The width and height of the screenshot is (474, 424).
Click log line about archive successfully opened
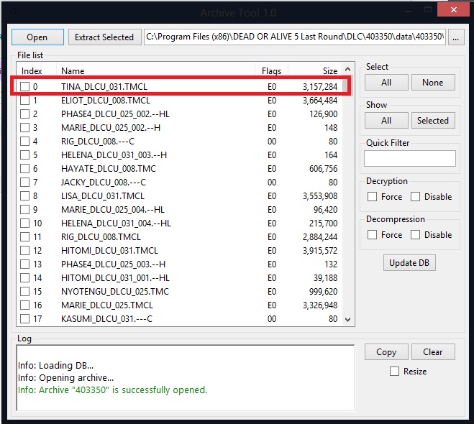point(112,390)
